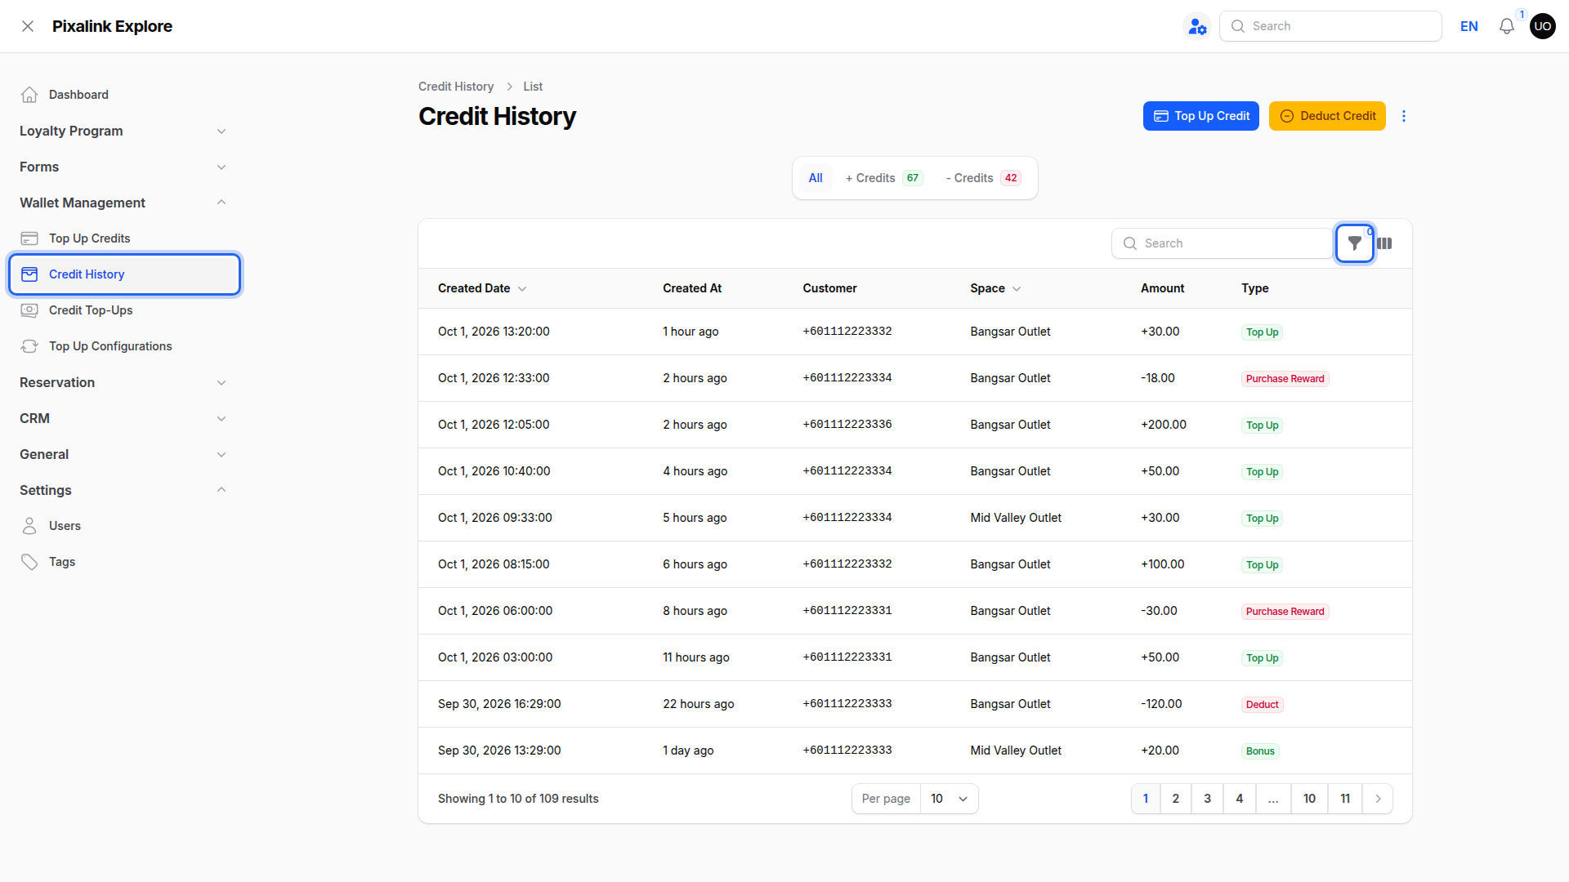Click amount +200.00
The image size is (1569, 882).
pyautogui.click(x=1163, y=425)
